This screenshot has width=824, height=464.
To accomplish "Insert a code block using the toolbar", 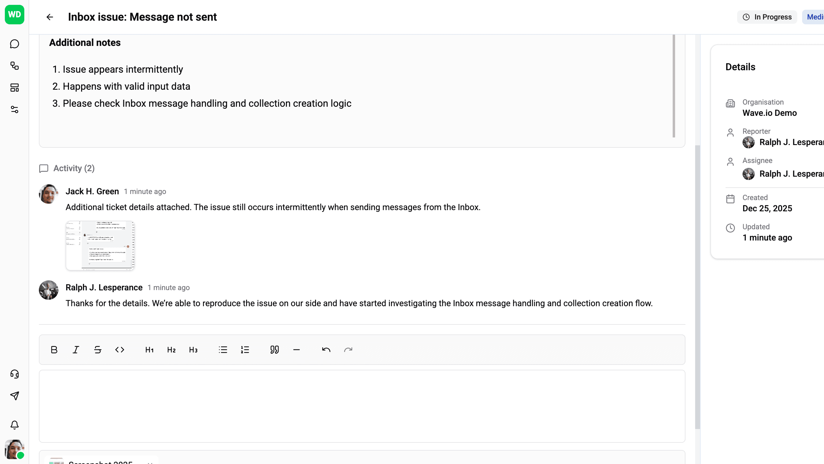I will tap(120, 350).
